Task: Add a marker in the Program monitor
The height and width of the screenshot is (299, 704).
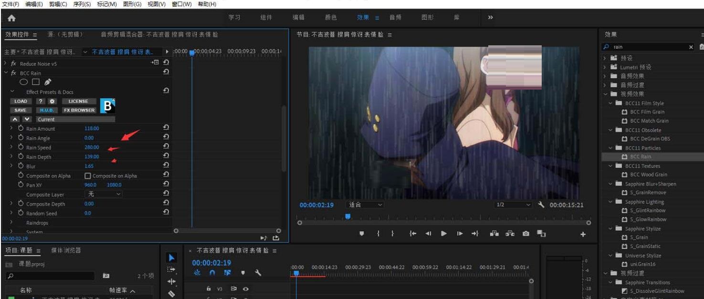Action: click(x=361, y=234)
